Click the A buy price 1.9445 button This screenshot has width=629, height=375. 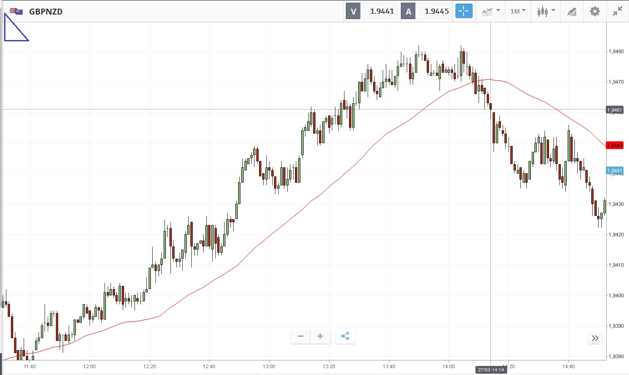[x=426, y=11]
